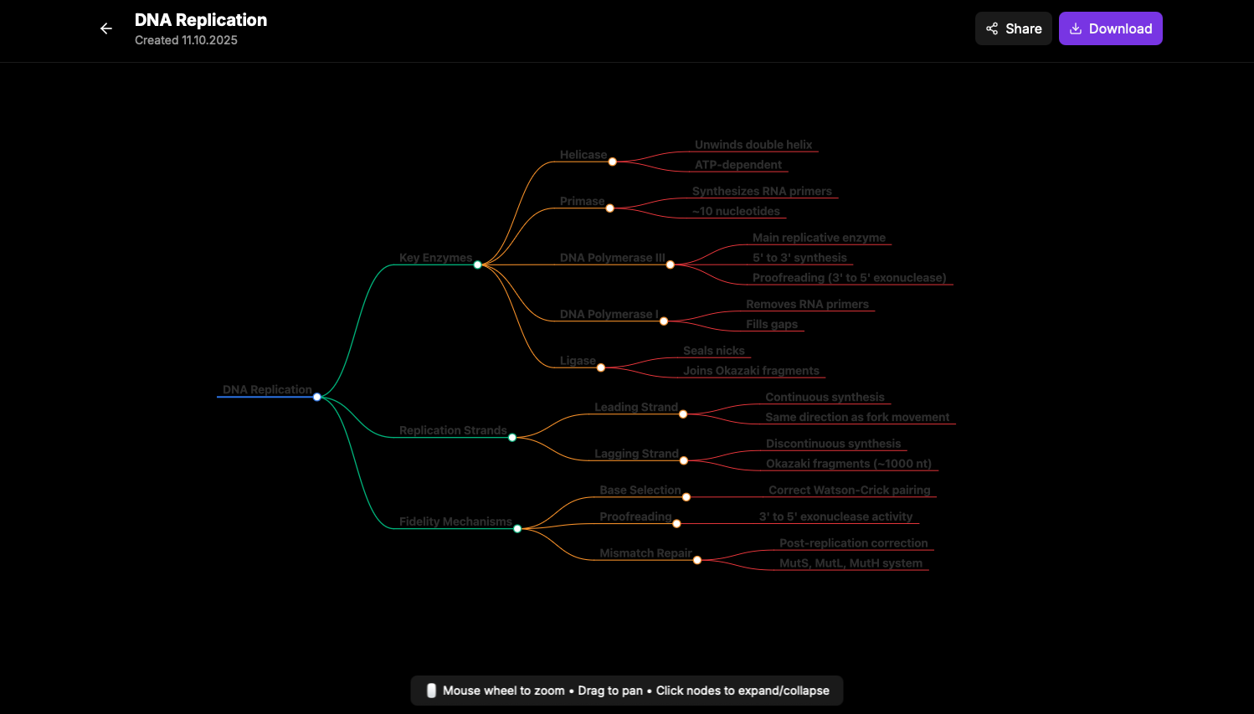Download the DNA Replication mind map
This screenshot has height=714, width=1254.
point(1110,28)
